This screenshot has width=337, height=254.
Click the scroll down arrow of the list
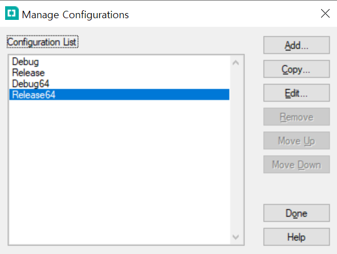coord(236,237)
